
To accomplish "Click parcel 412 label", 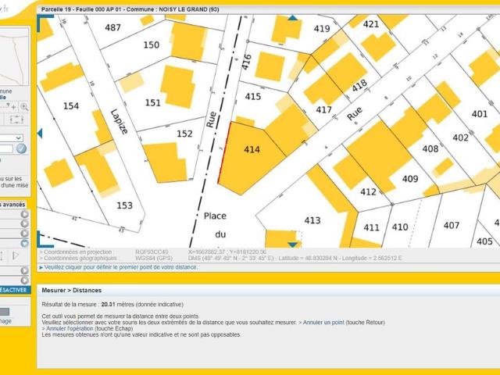I will 368,192.
